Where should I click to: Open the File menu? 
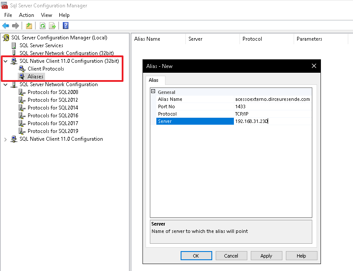pyautogui.click(x=8, y=15)
